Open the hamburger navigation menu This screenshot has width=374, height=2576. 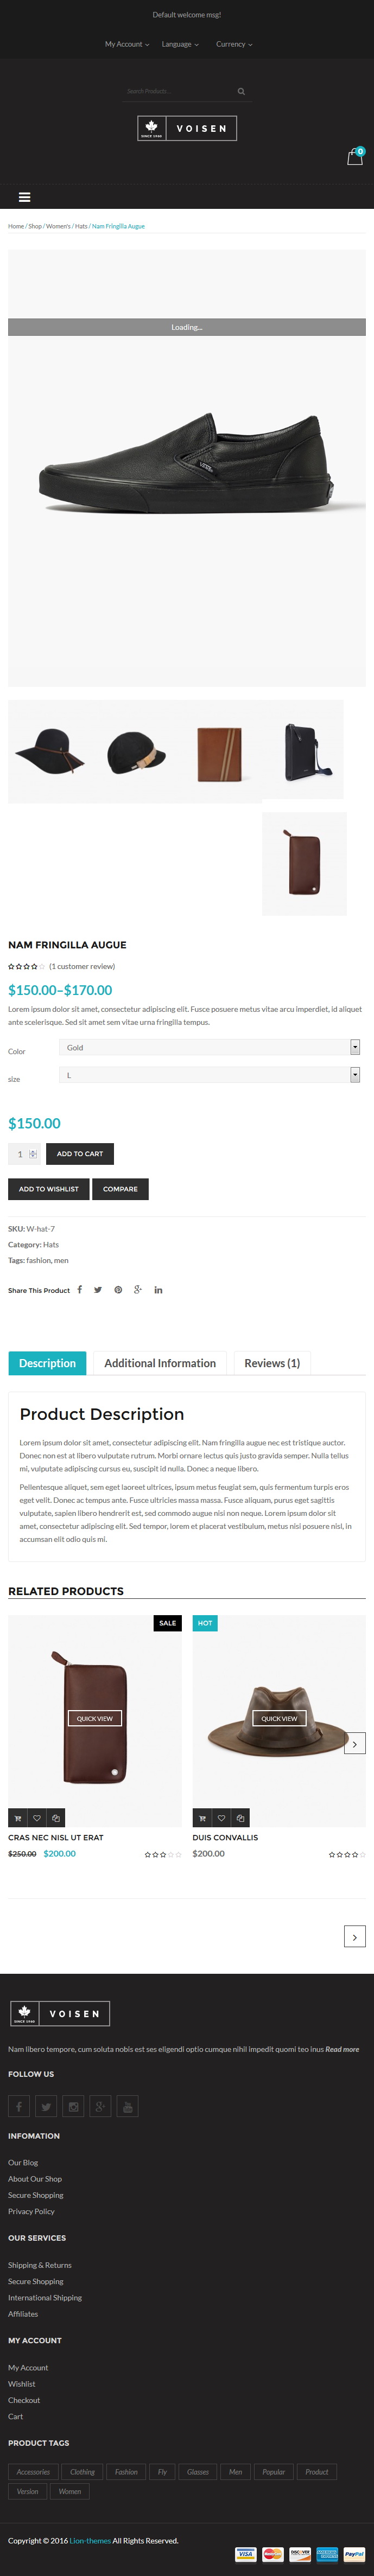tap(24, 197)
